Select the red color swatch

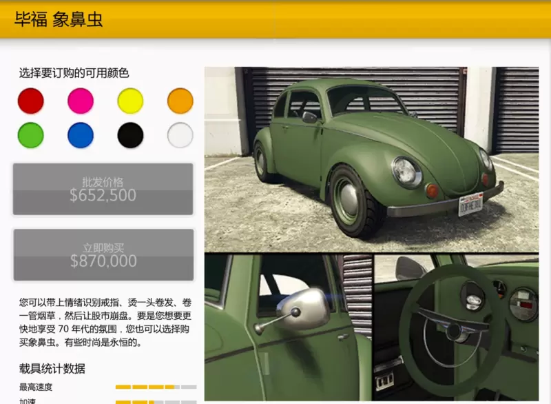point(31,101)
